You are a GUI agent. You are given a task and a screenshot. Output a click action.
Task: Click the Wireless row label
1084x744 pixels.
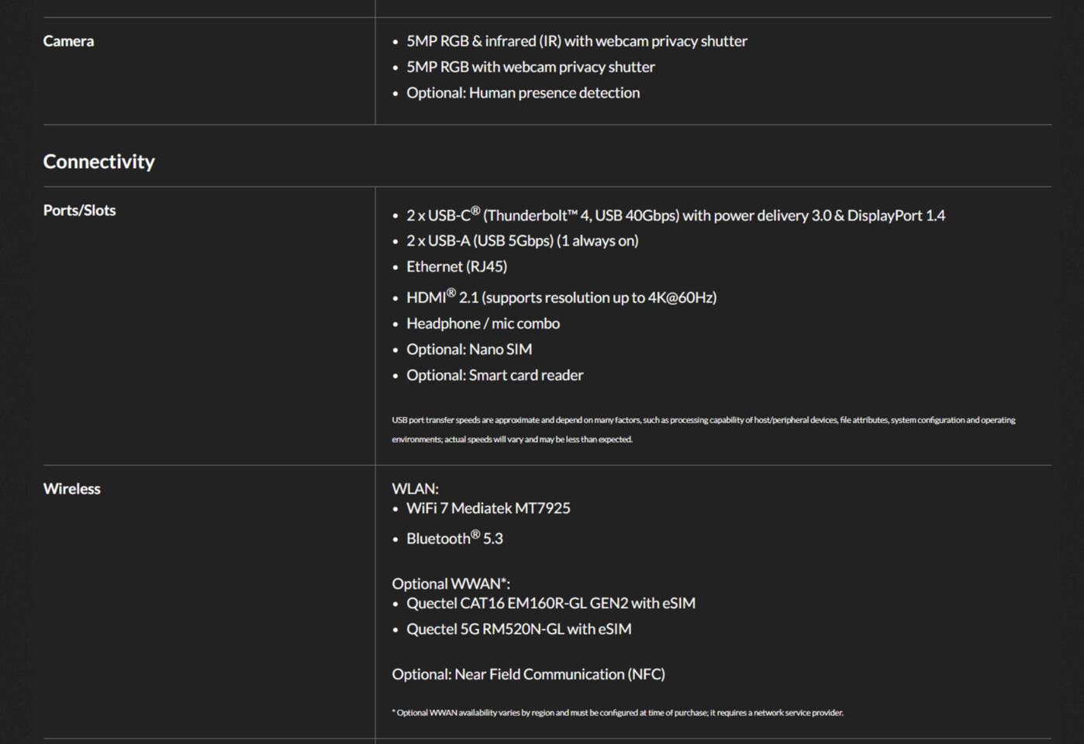click(71, 489)
